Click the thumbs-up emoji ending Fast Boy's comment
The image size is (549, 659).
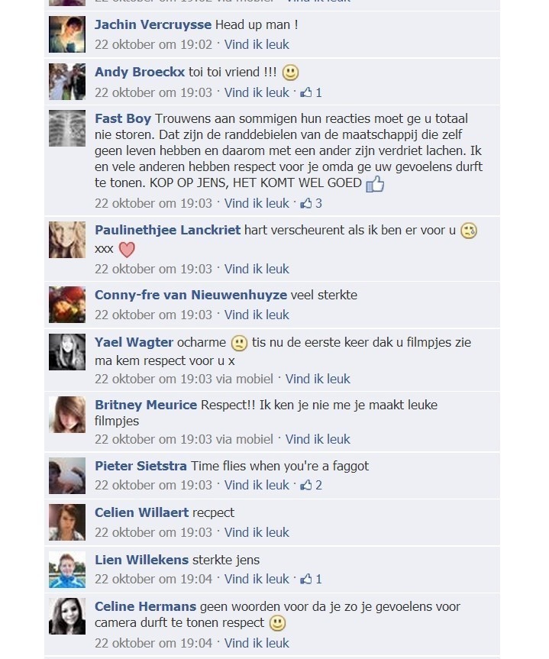point(375,184)
